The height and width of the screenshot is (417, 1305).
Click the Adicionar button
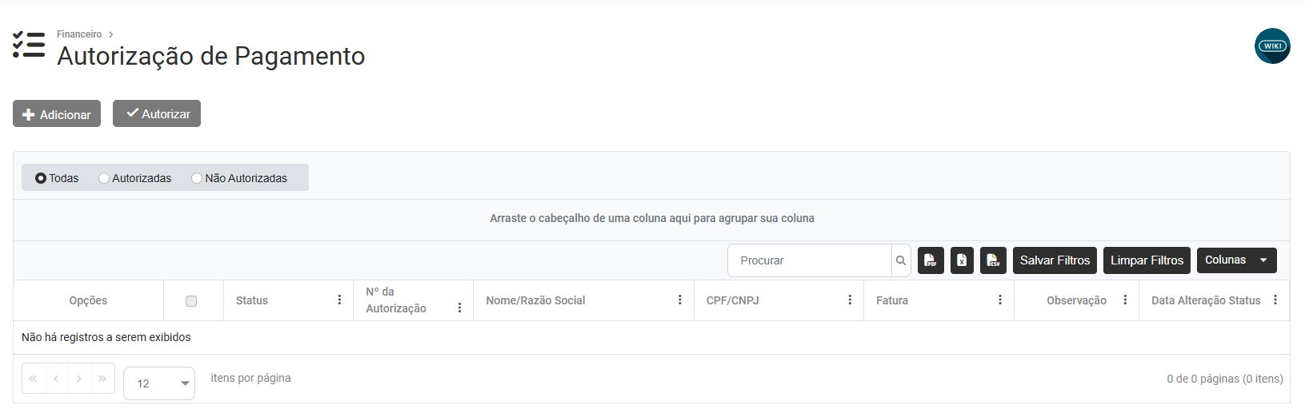[x=57, y=114]
